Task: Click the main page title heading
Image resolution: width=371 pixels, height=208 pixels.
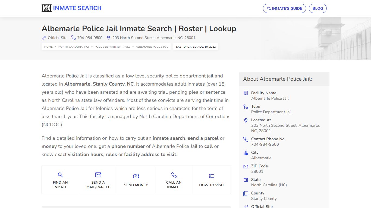Action: pos(139,28)
